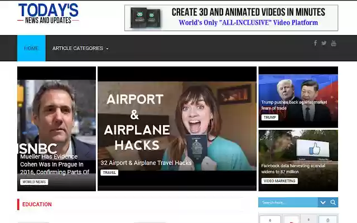
Task: Open the YouTube social icon
Action: (334, 43)
